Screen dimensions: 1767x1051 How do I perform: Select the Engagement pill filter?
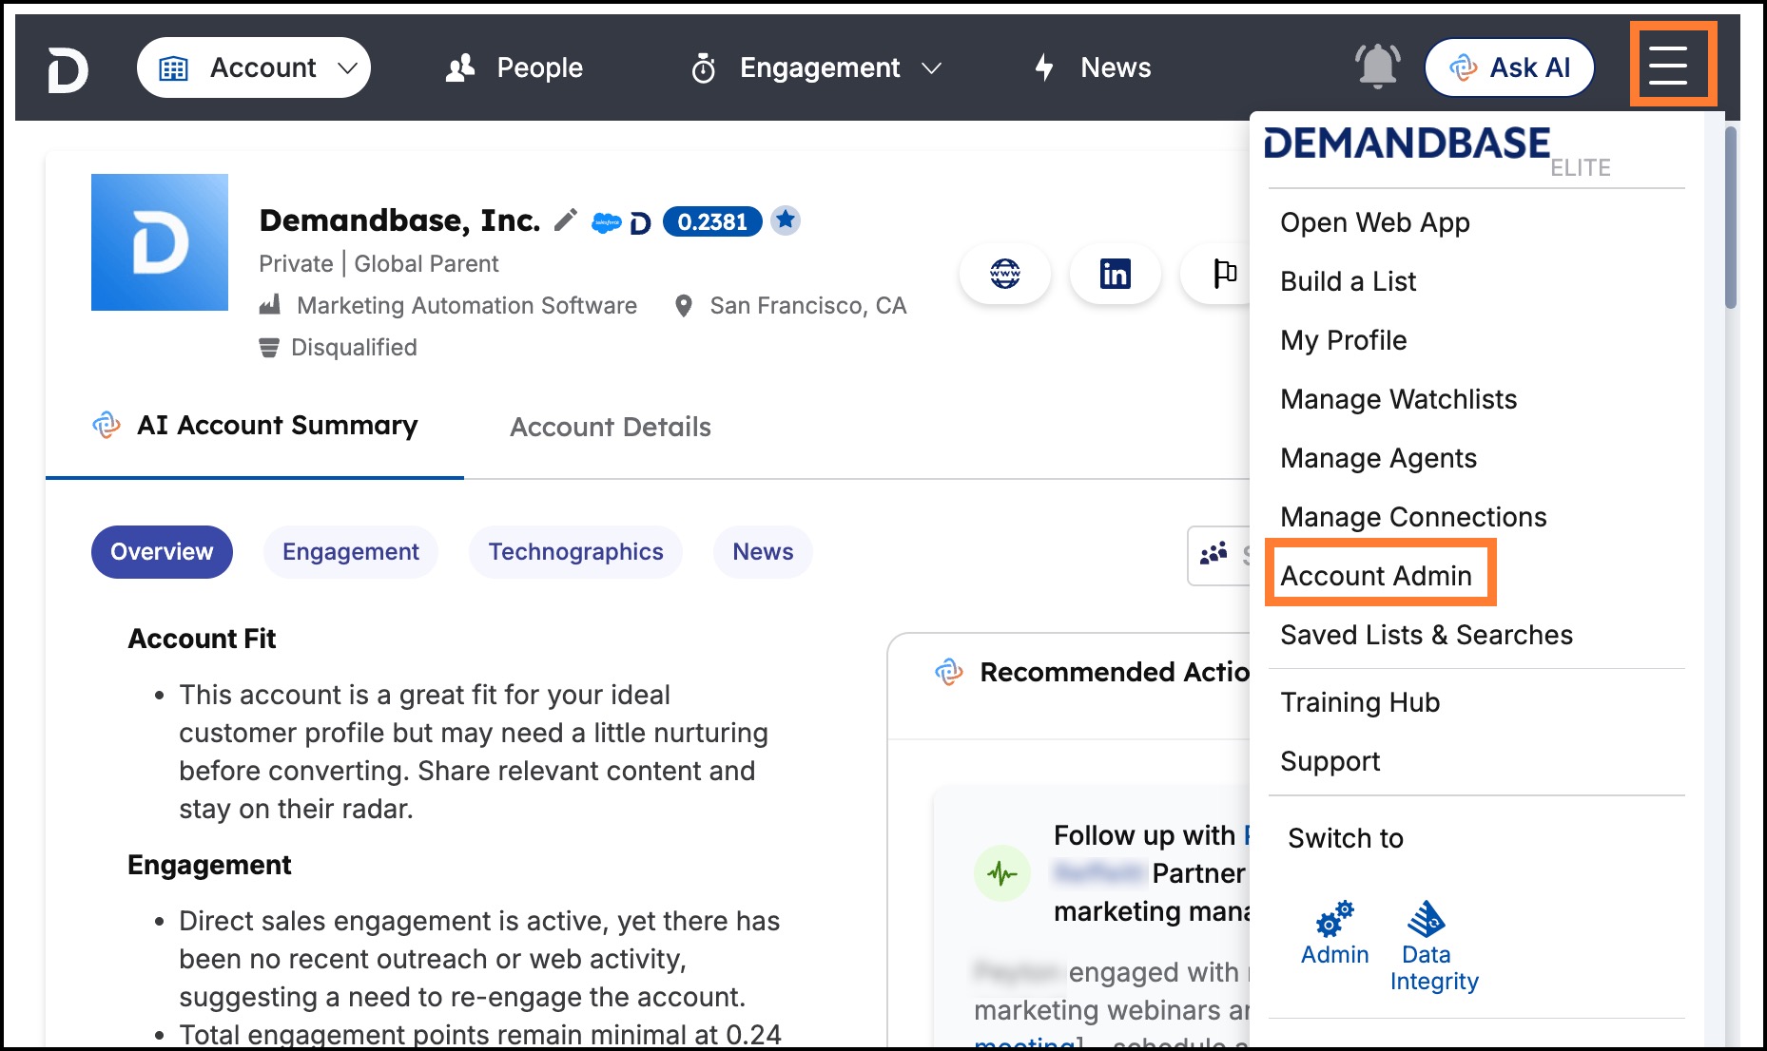click(351, 552)
